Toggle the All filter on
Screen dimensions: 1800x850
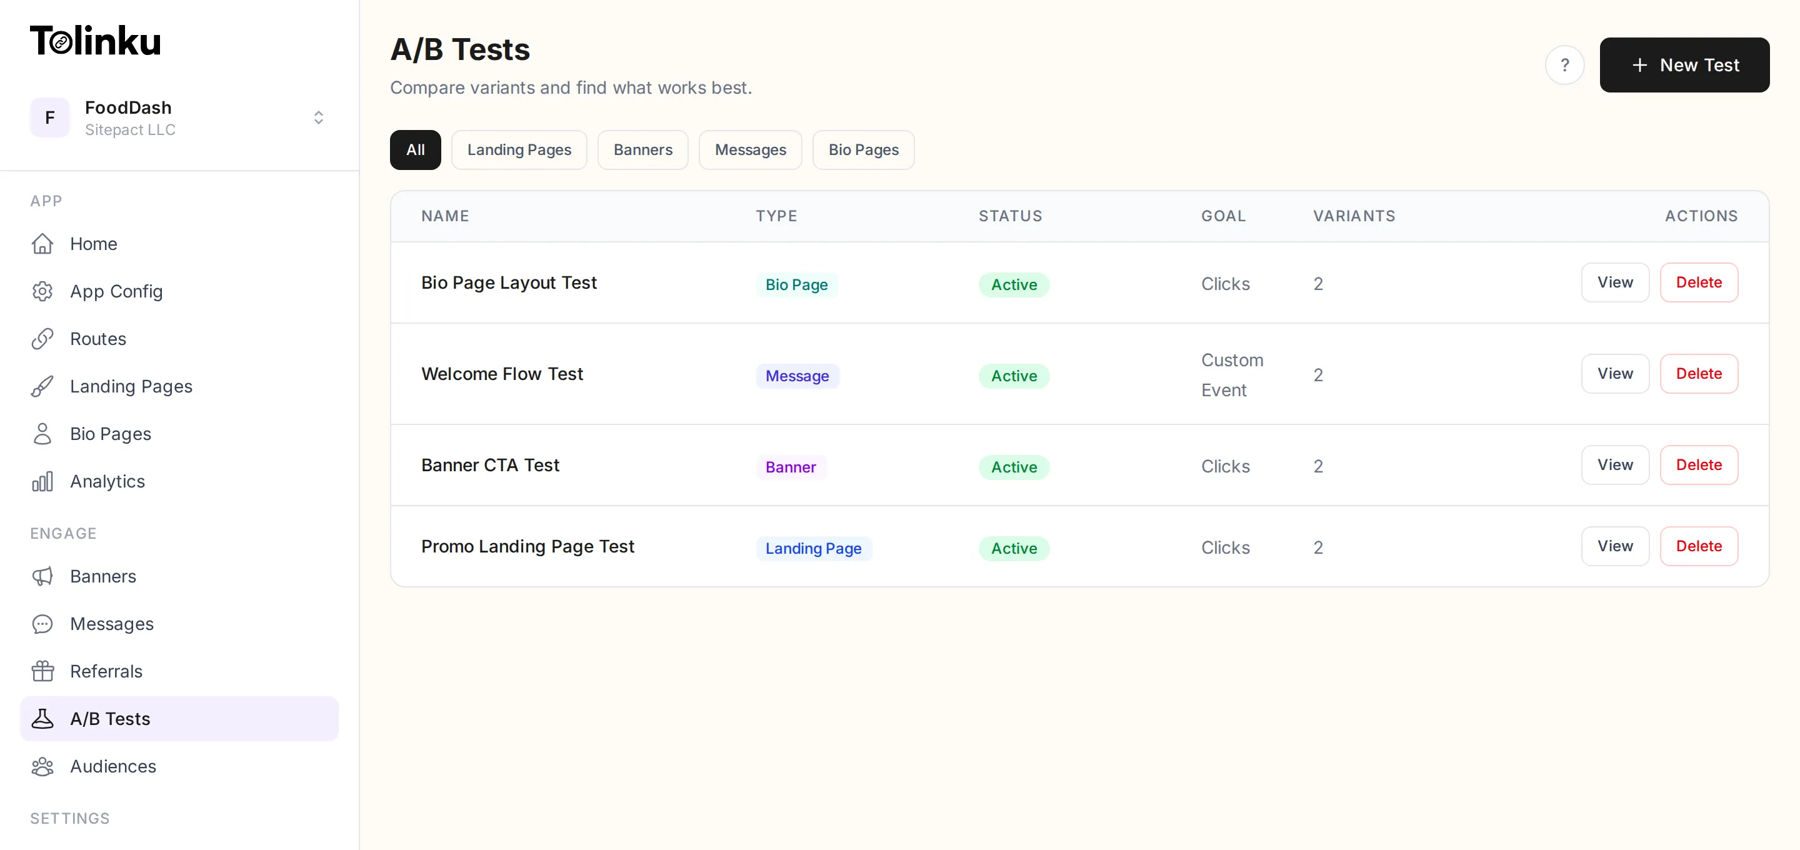pos(415,149)
